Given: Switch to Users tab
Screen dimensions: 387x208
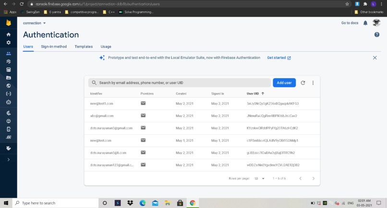Looking at the screenshot, I should (x=28, y=46).
